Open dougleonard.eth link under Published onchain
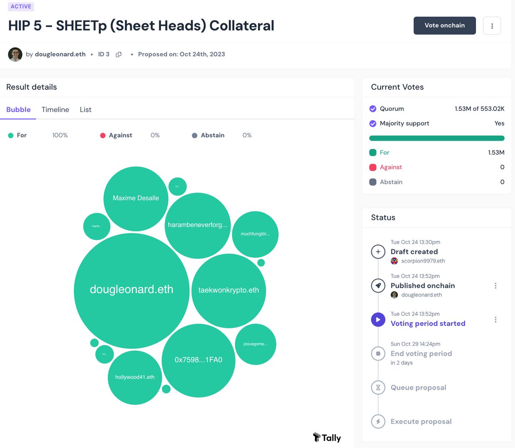The width and height of the screenshot is (515, 448). tap(421, 295)
